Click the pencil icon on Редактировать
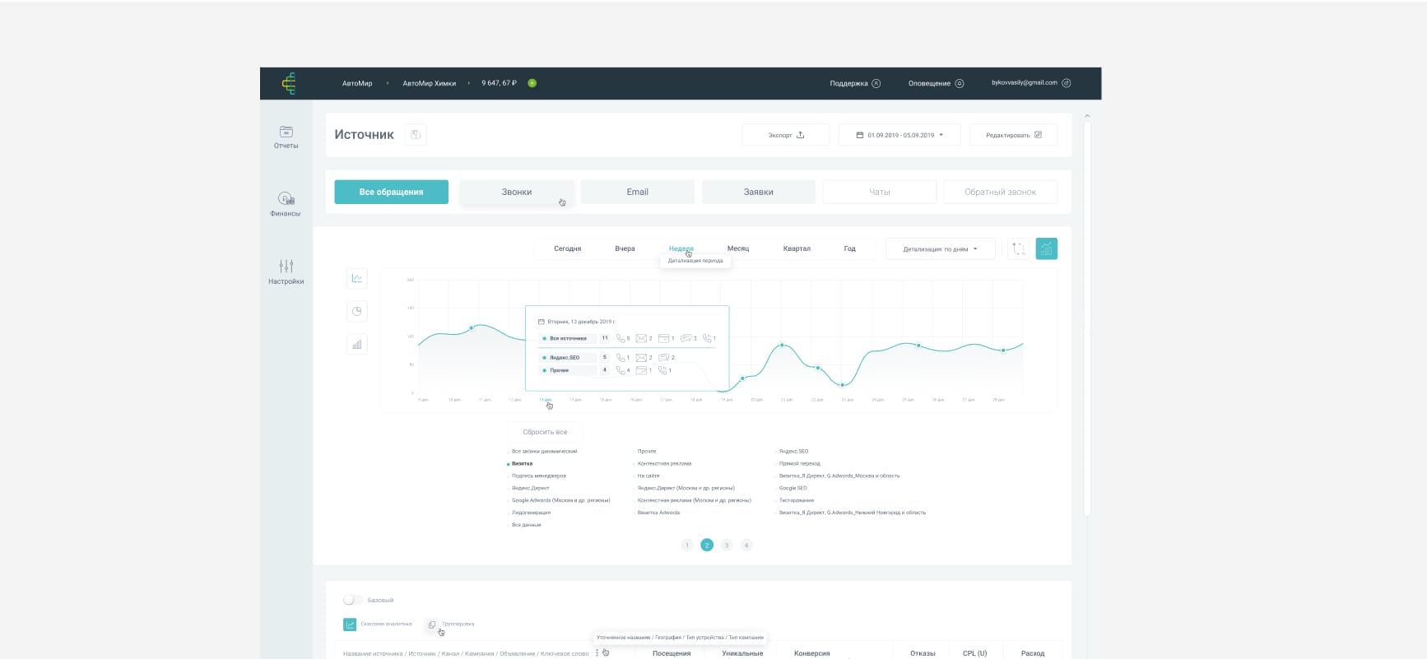This screenshot has width=1427, height=659. (x=1038, y=135)
